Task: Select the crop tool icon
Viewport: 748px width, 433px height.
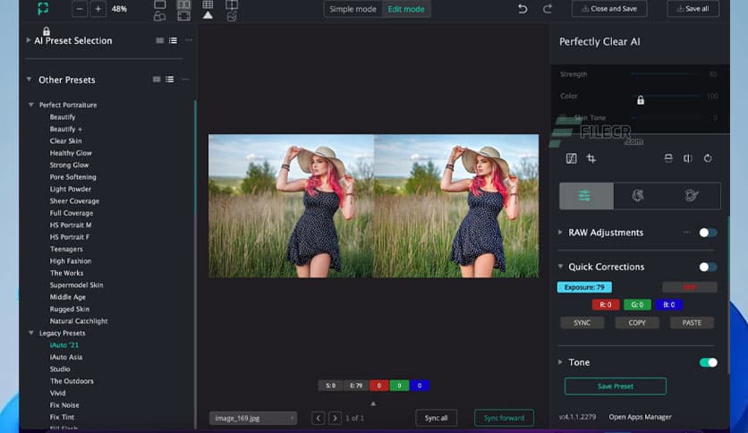Action: point(591,158)
